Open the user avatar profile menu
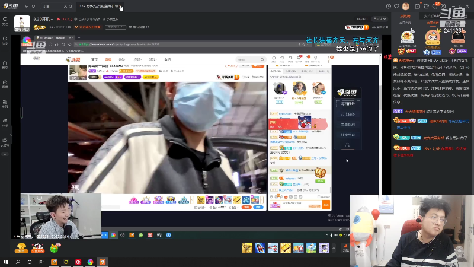The image size is (474, 267). (406, 6)
